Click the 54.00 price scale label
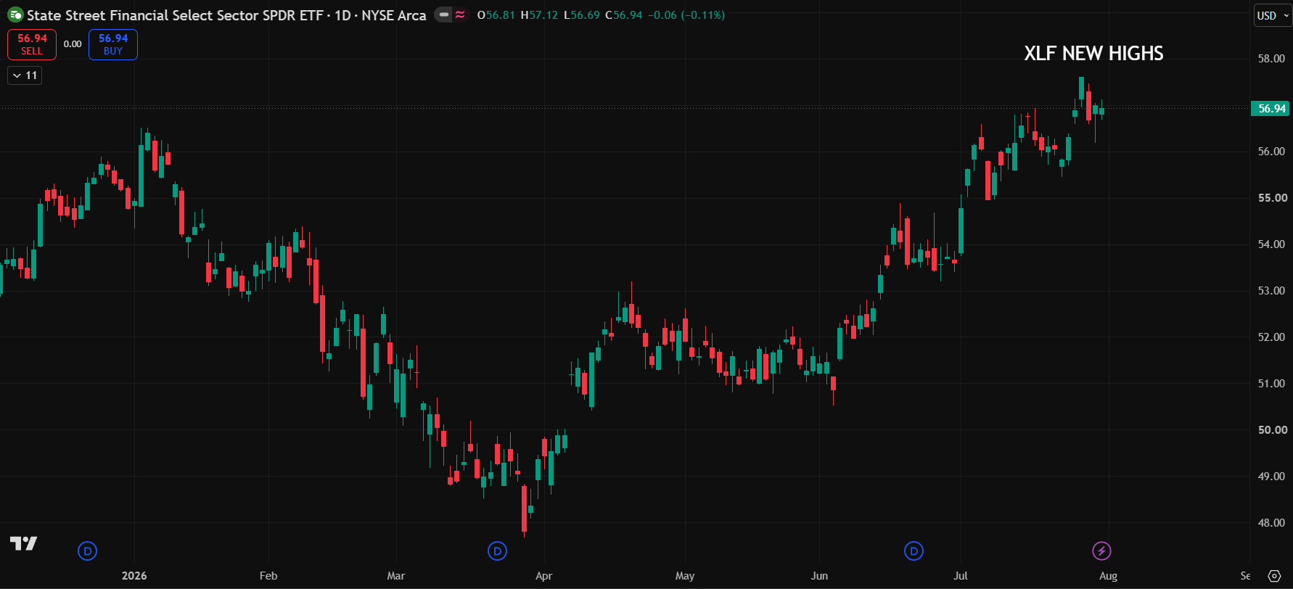 point(1271,244)
